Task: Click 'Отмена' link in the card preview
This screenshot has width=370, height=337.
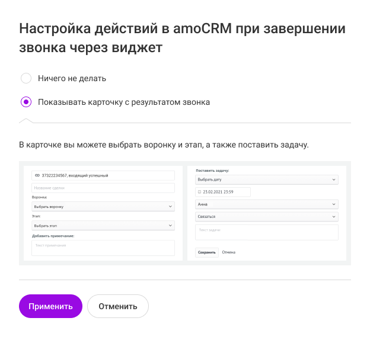Action: (228, 252)
